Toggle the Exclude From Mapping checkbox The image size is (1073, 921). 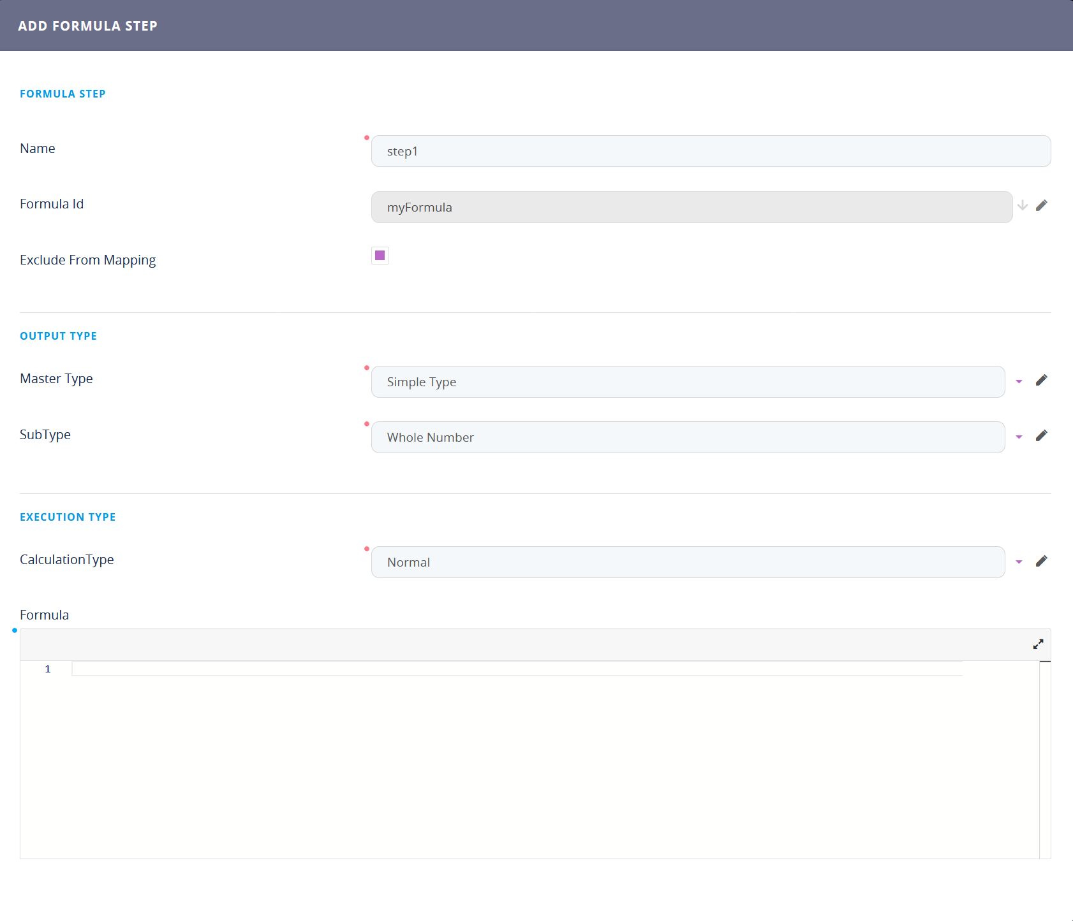click(x=380, y=256)
